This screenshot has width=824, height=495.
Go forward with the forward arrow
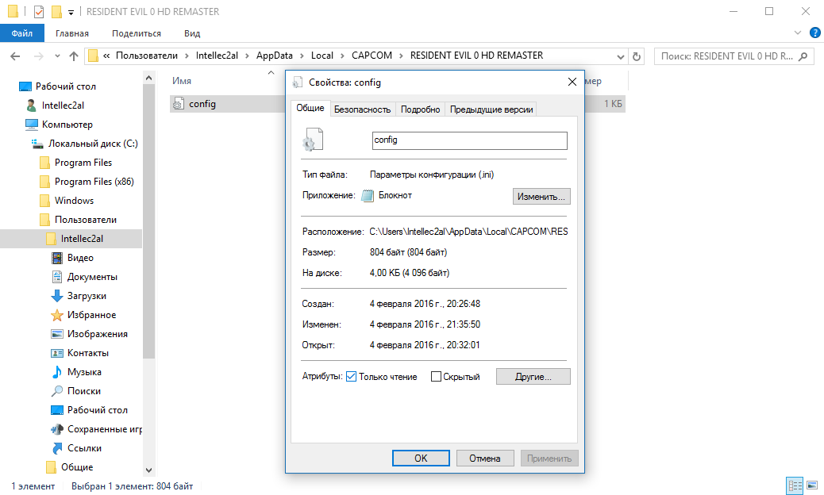click(x=38, y=56)
